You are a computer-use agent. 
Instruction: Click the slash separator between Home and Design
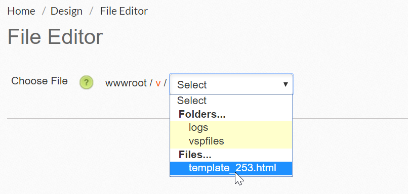44,11
